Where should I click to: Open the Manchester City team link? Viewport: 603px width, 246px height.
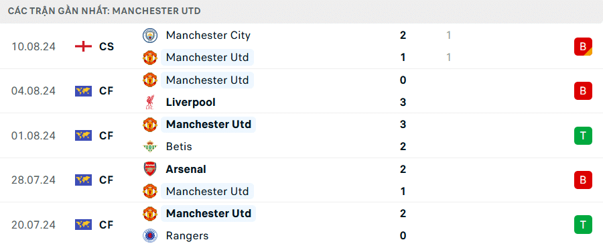point(208,36)
